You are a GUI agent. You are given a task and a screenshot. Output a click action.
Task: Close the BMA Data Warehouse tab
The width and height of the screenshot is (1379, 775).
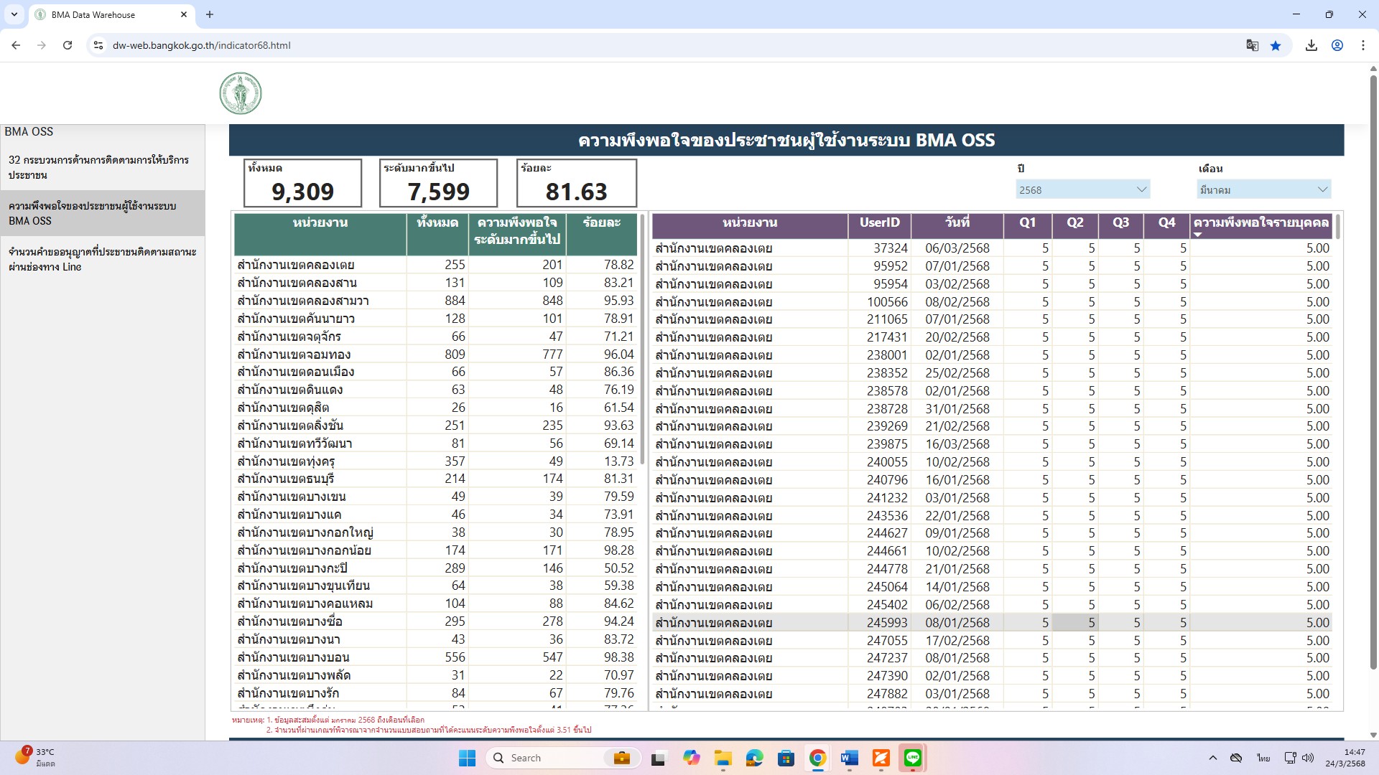tap(184, 14)
